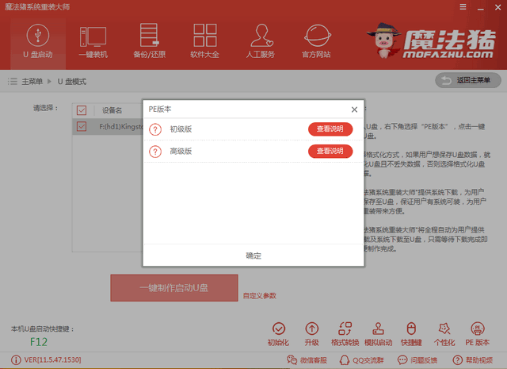Select the 初级版 option text
The image size is (507, 369).
point(181,129)
